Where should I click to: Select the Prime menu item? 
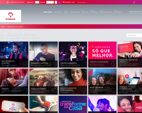[65, 12]
